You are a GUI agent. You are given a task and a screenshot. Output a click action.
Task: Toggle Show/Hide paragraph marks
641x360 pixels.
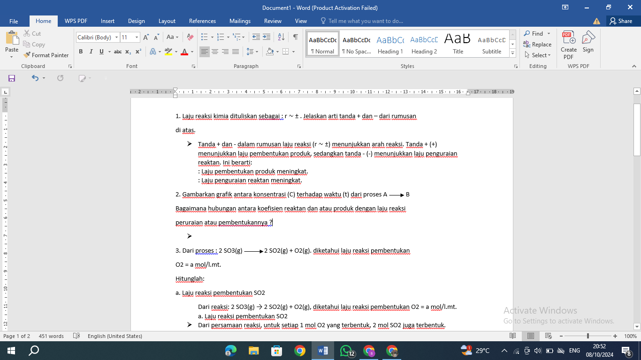point(295,37)
